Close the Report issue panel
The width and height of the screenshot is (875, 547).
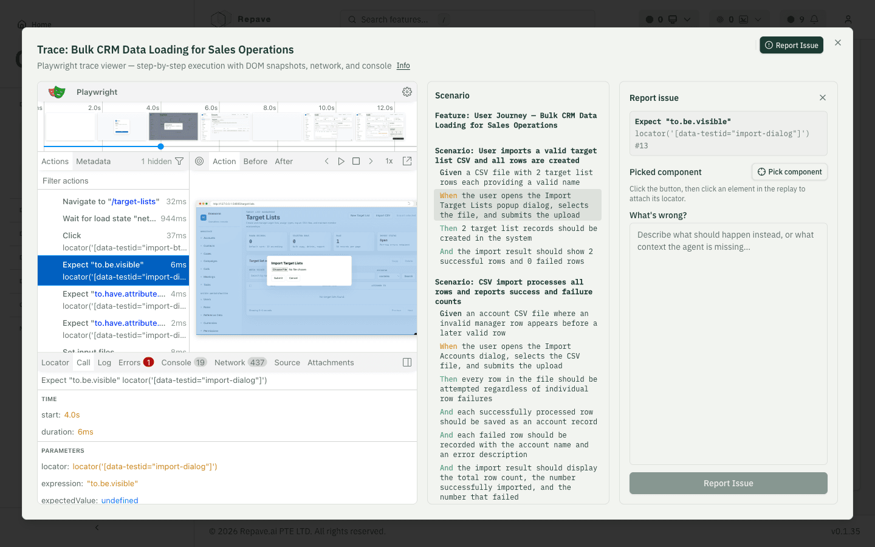tap(823, 98)
